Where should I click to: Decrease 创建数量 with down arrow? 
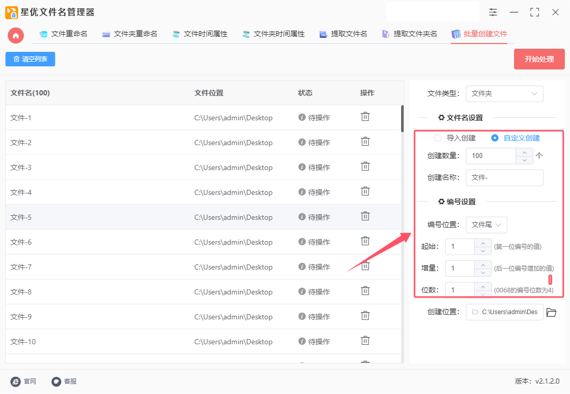[x=524, y=160]
